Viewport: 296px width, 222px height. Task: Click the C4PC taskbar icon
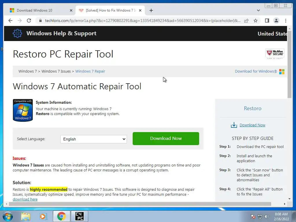click(79, 216)
